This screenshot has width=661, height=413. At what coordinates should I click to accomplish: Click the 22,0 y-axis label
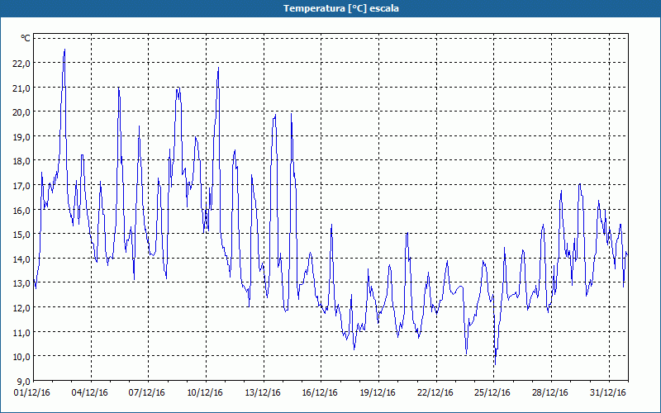(x=22, y=64)
